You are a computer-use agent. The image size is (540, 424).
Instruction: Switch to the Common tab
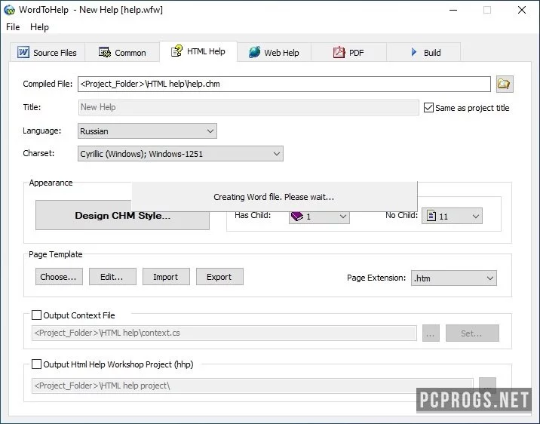(x=122, y=52)
